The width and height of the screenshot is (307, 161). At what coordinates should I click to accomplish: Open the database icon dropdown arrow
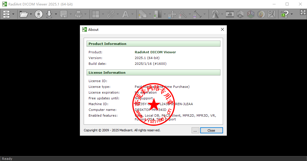13,14
